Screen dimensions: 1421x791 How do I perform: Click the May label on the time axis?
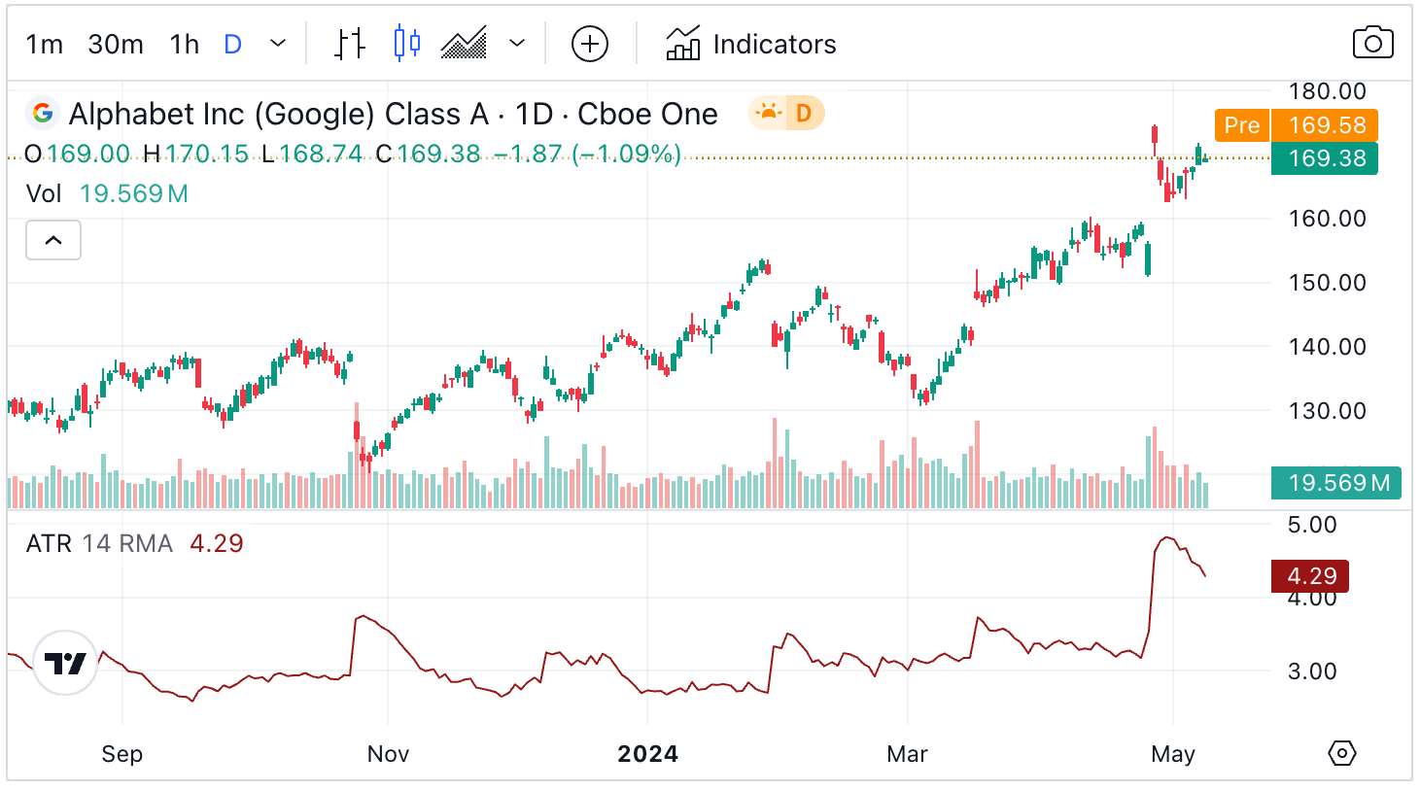(x=1173, y=754)
